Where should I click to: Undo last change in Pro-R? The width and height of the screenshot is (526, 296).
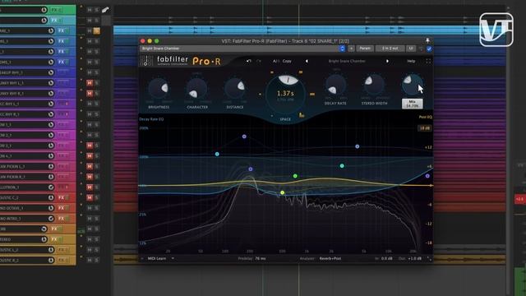click(x=248, y=61)
